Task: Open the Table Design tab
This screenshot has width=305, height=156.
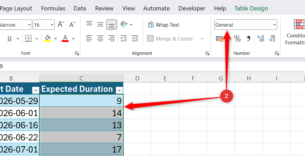Action: [x=251, y=9]
